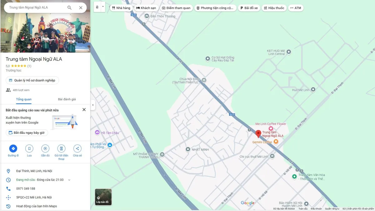Viewport: 375px width, 211px height.
Task: Open the Lớp bản đồ layers thumbnail
Action: [x=103, y=197]
